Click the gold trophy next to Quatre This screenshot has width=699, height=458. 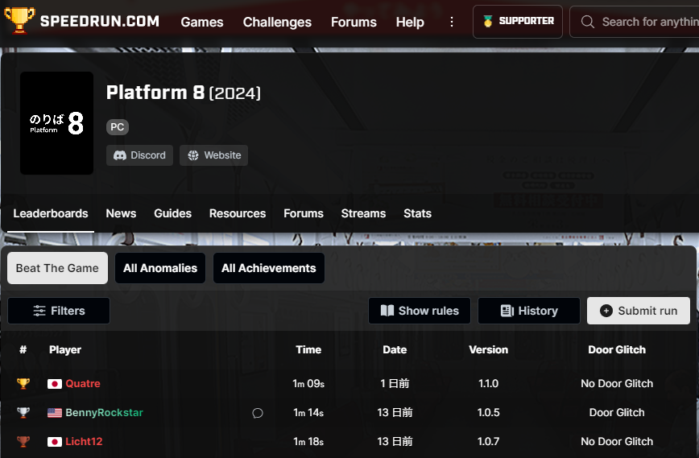coord(23,383)
